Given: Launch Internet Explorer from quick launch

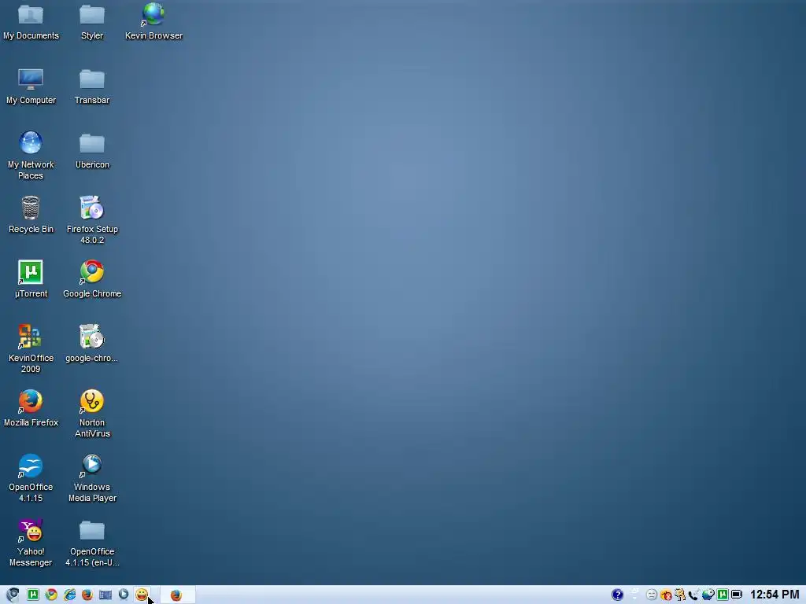Looking at the screenshot, I should pos(69,595).
